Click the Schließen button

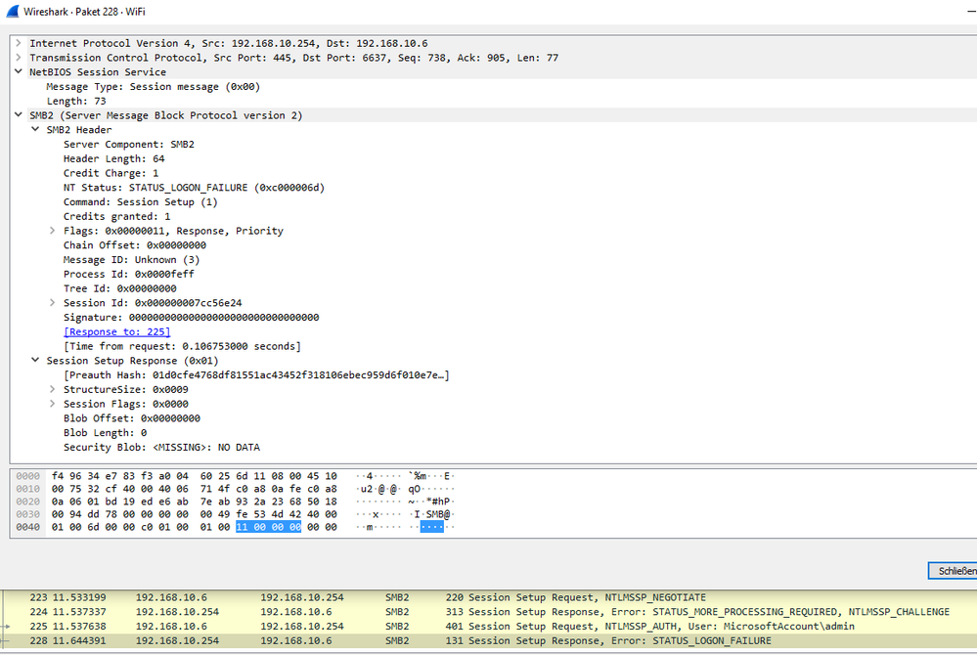click(954, 571)
